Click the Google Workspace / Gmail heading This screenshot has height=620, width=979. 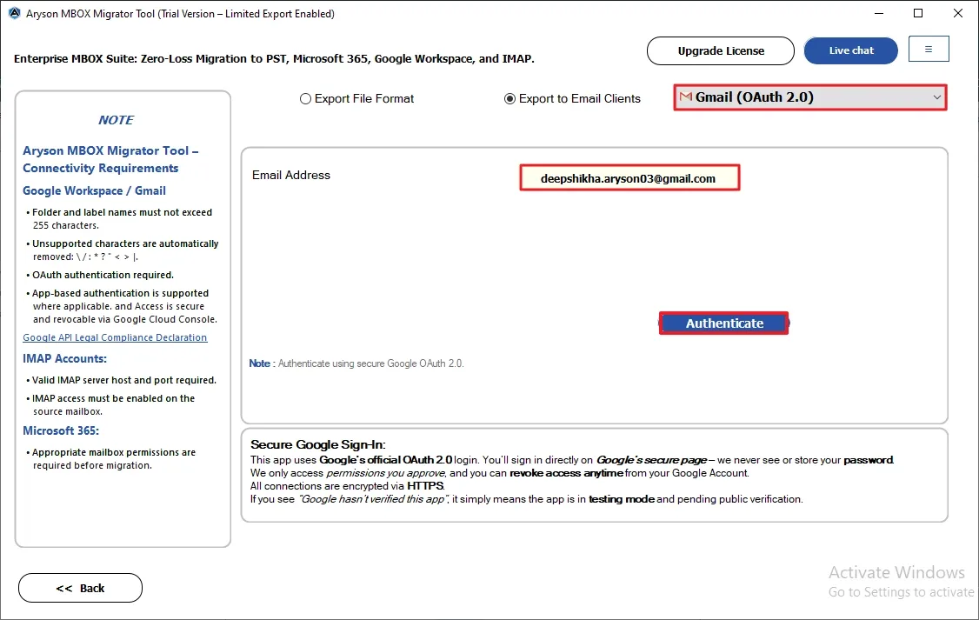click(94, 190)
